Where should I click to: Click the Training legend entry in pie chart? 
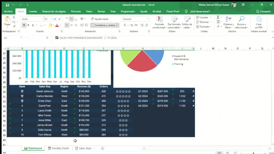pyautogui.click(x=178, y=64)
